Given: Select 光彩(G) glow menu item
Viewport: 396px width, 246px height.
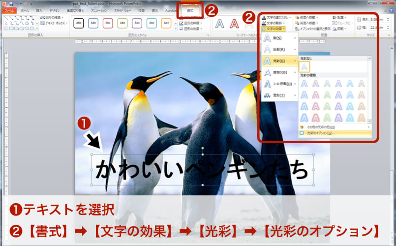Looking at the screenshot, I should [x=280, y=61].
